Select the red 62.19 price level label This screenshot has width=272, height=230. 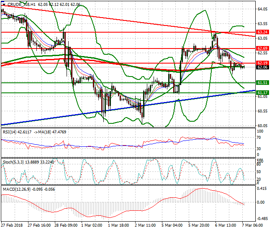click(263, 63)
